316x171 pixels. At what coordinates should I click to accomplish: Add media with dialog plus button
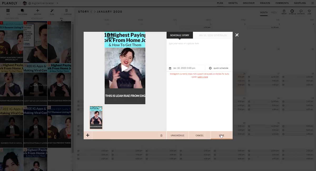click(x=88, y=135)
